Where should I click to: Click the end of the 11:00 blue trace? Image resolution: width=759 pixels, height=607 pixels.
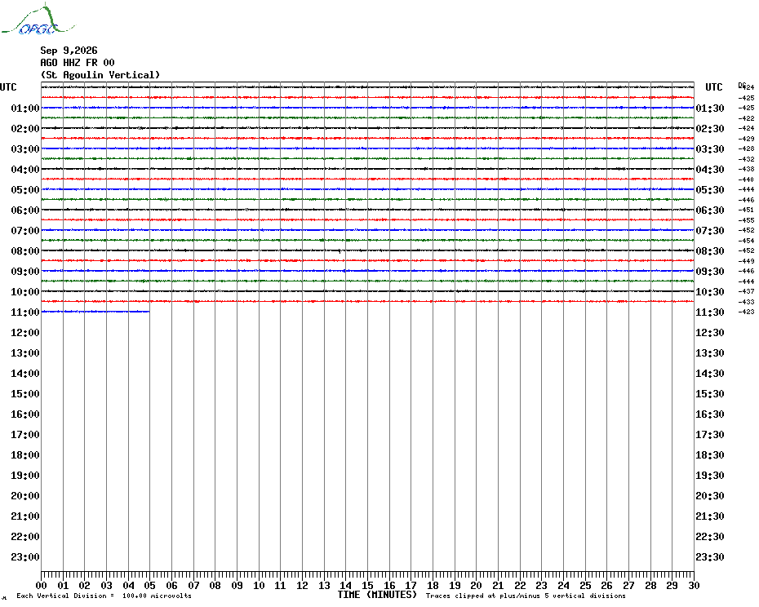[x=149, y=312]
